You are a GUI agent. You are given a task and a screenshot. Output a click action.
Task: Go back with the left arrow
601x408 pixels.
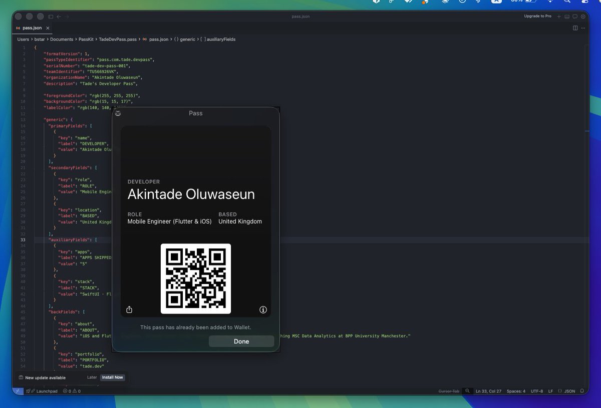click(x=59, y=16)
